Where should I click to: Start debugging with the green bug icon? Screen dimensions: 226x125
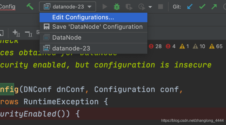117,7
